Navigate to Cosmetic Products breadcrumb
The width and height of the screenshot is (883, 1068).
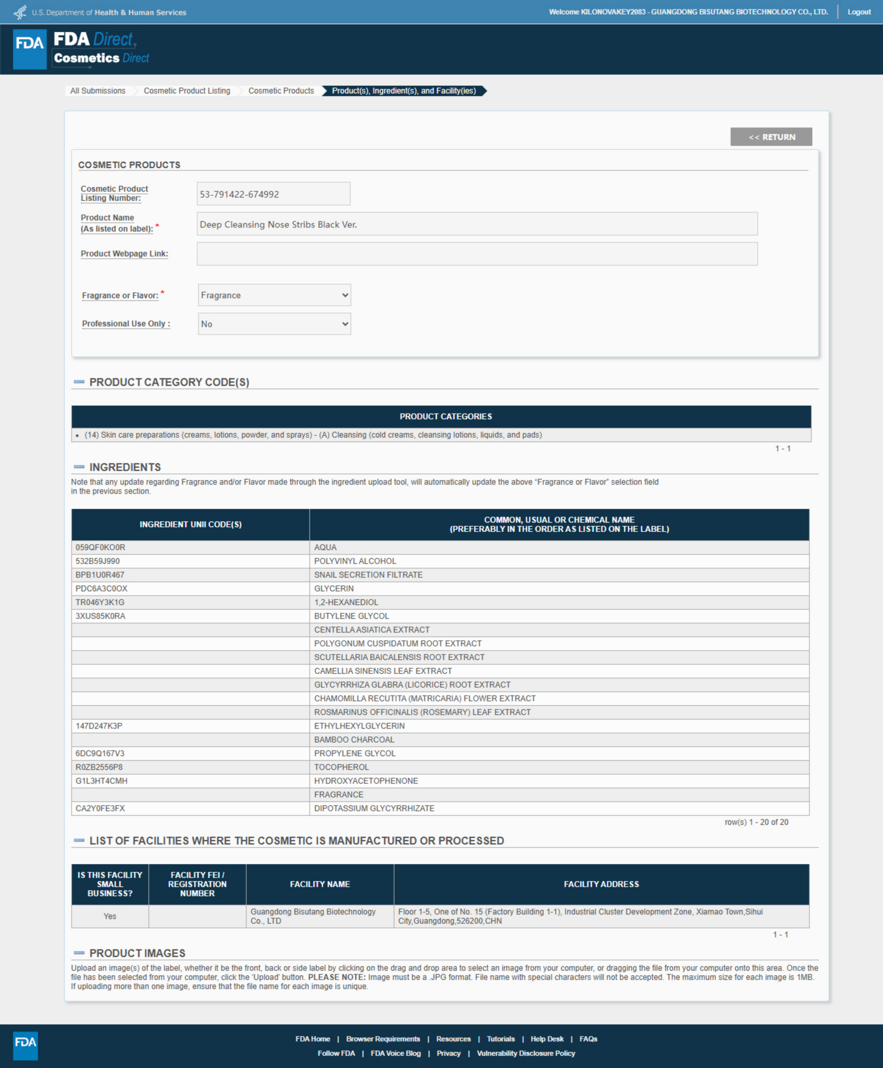[x=281, y=90]
